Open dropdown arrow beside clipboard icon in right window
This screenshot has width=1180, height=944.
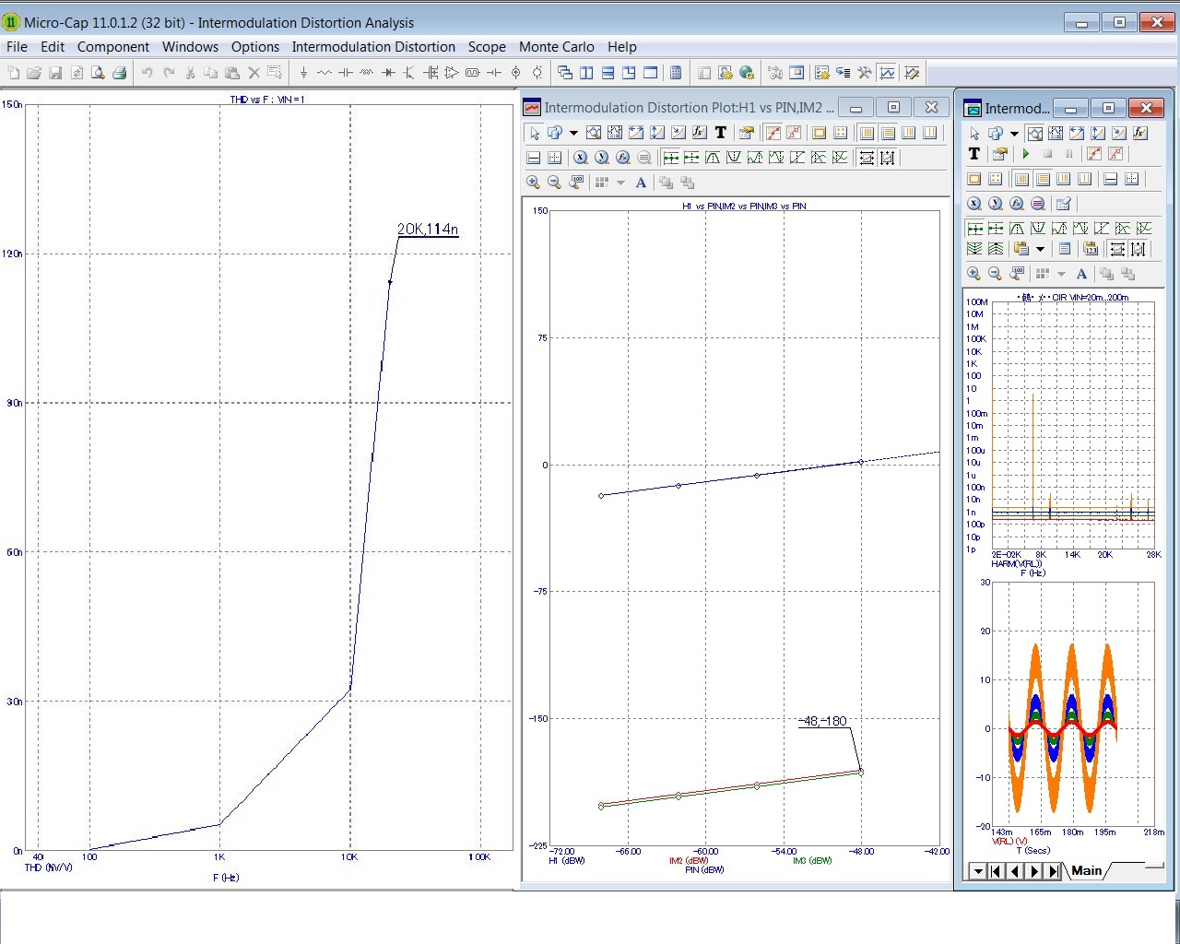1040,249
